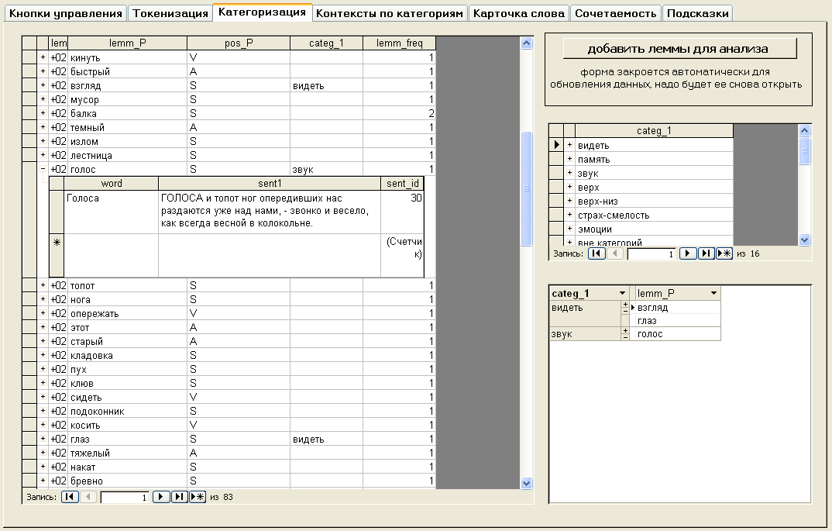This screenshot has height=531, width=832.
Task: Click the up arrow of the category list scrollbar
Action: pos(804,130)
